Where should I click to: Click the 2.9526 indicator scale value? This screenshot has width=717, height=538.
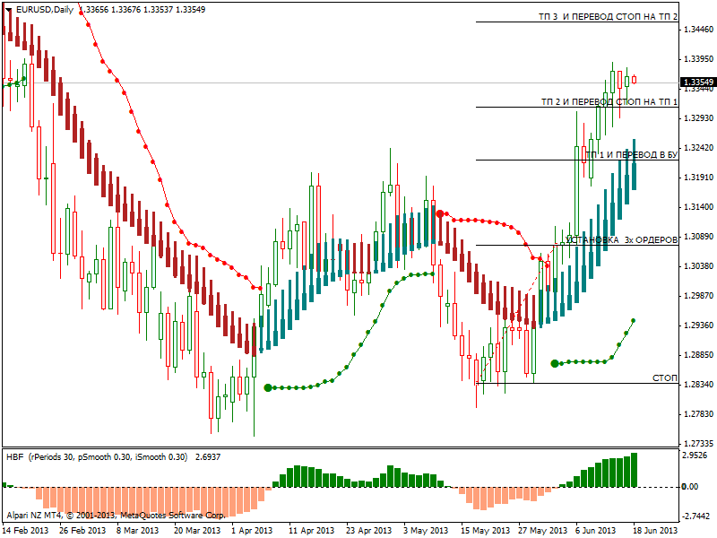[696, 456]
